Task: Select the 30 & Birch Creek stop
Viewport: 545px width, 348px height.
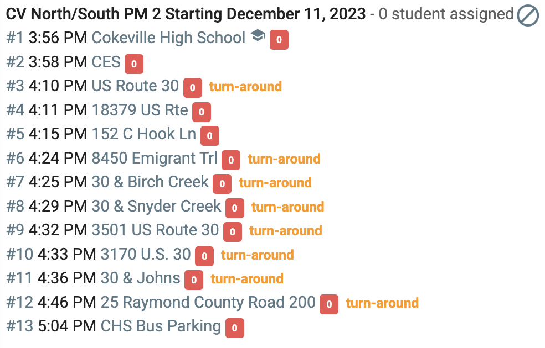Action: (x=150, y=182)
